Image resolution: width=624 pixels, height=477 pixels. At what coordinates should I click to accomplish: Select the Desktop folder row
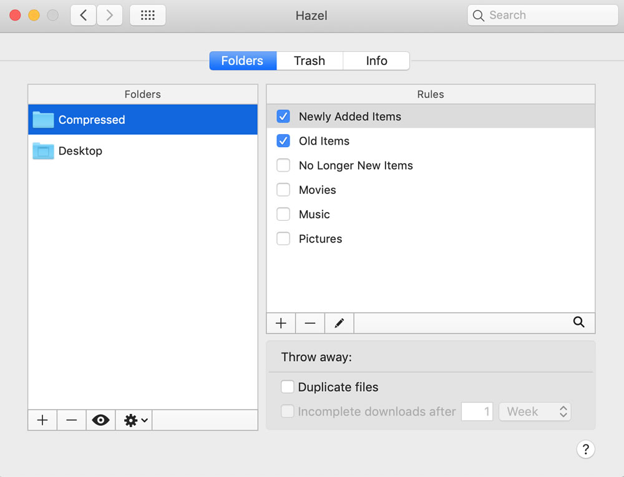click(143, 151)
